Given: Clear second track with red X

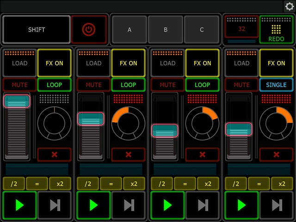Looking at the screenshot, I should pos(129,154).
